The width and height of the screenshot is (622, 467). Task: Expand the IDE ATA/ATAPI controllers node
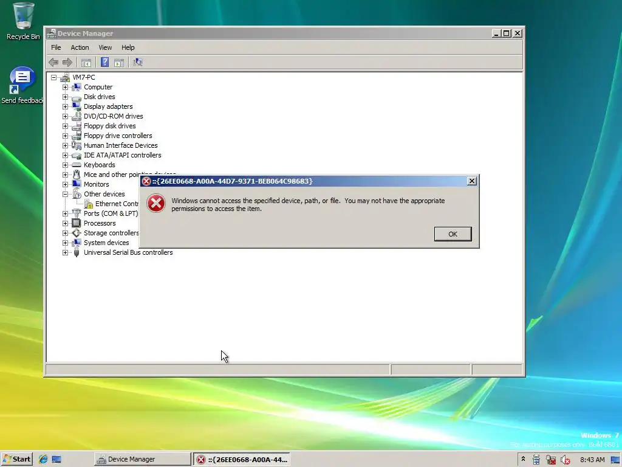(65, 155)
